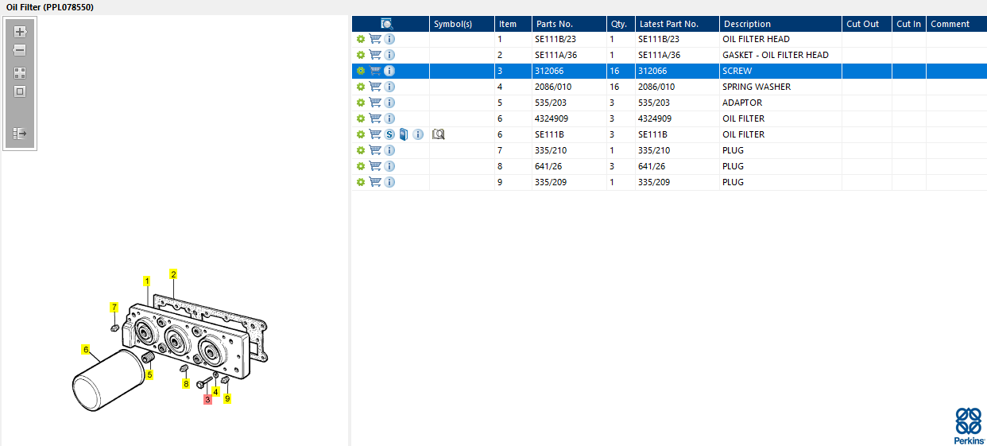Click the four-squares grid view icon
The height and width of the screenshot is (446, 987).
[x=20, y=72]
